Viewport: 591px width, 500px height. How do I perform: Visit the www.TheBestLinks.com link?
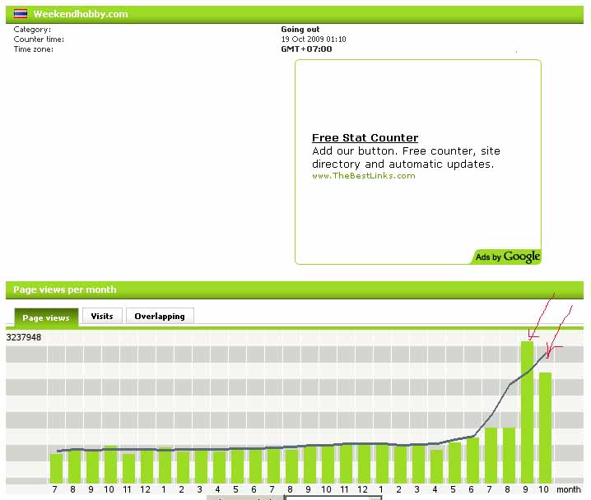click(x=363, y=176)
